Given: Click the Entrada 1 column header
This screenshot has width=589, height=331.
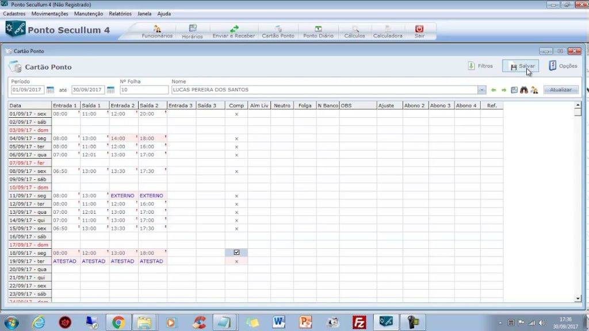Looking at the screenshot, I should pyautogui.click(x=66, y=106).
